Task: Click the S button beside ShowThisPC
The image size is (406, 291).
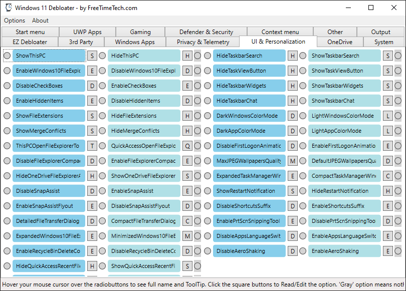Action: (x=92, y=56)
